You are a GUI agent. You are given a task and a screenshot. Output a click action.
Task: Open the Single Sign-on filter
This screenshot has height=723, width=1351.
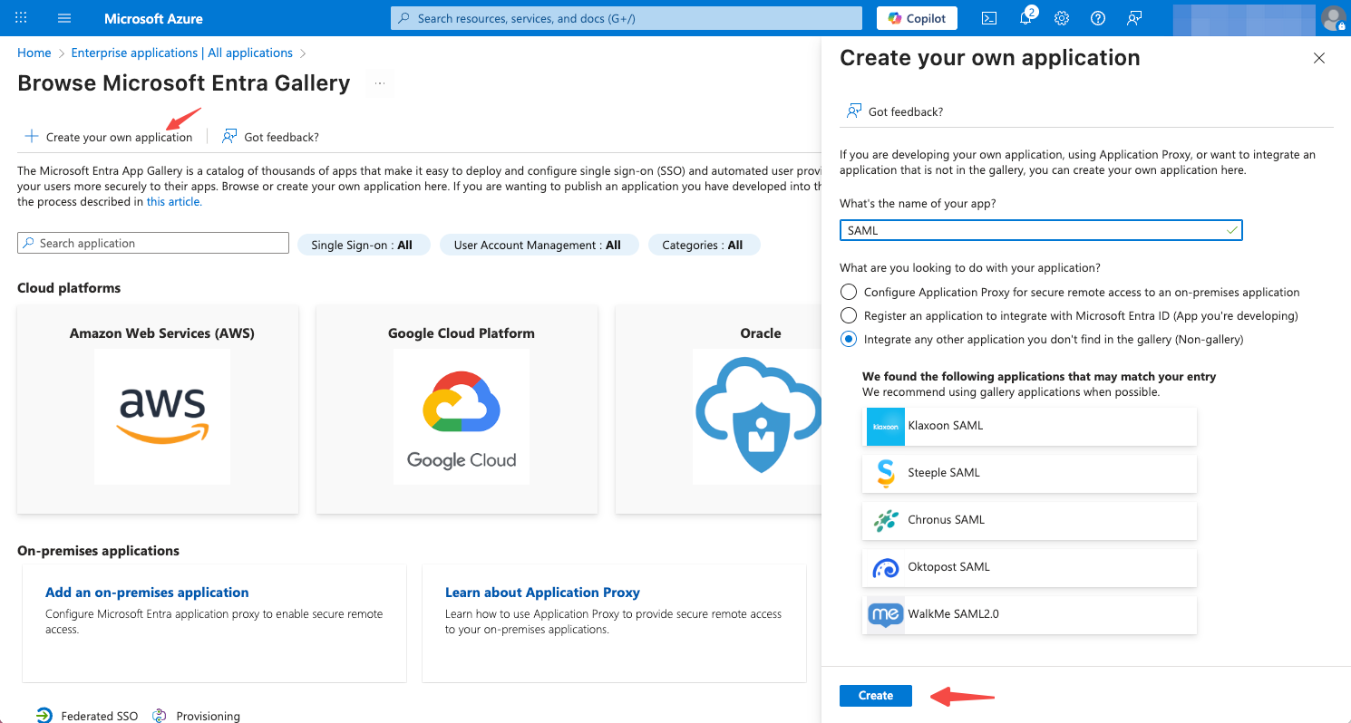(364, 244)
